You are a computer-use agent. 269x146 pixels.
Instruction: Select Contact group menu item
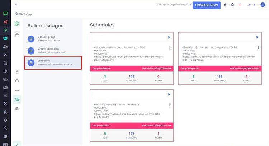click(x=53, y=39)
